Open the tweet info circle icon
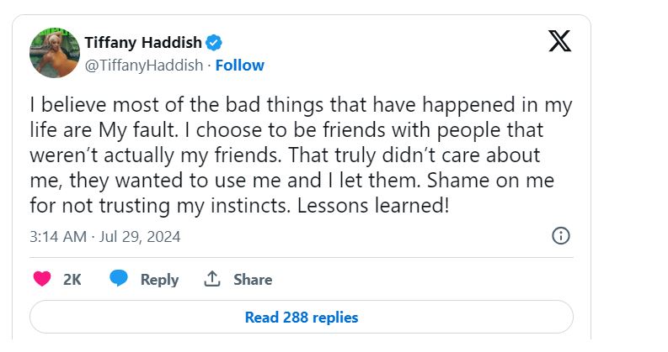 561,236
